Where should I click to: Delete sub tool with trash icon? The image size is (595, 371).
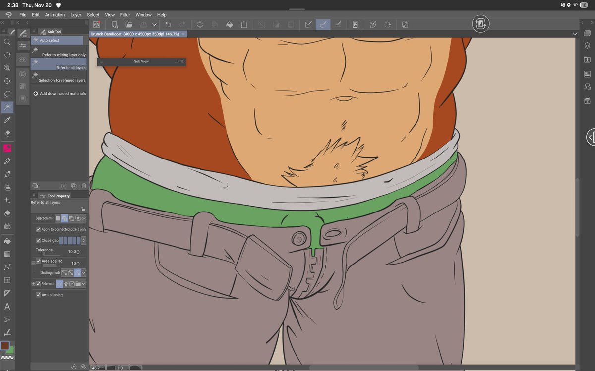point(83,186)
